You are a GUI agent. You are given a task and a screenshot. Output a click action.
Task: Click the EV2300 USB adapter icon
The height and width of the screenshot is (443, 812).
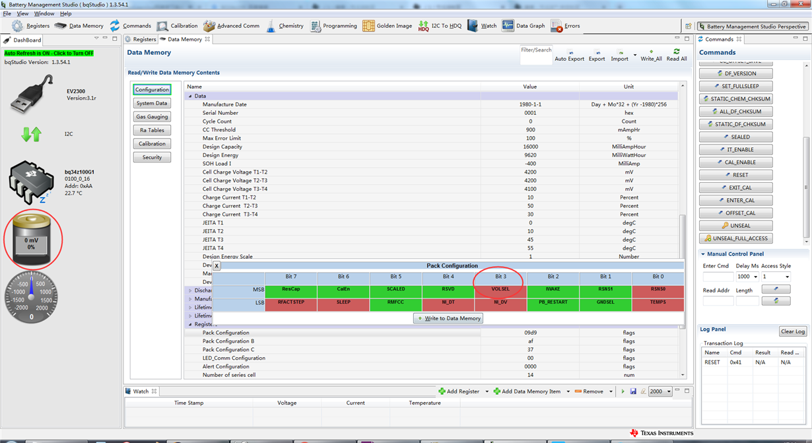pos(31,94)
